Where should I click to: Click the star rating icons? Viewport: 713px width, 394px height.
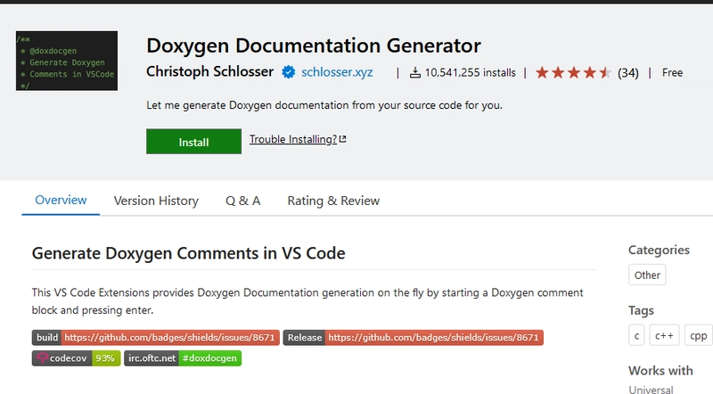pos(573,72)
